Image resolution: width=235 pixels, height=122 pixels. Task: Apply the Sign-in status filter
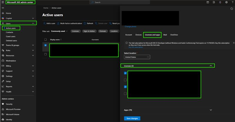(89, 31)
